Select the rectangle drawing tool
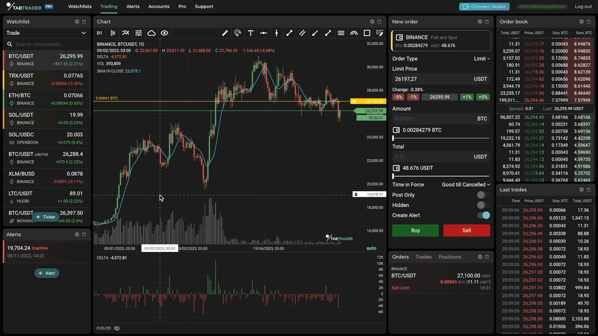 [367, 33]
